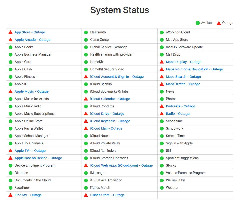Select the Health sharing with provider text
Image resolution: width=239 pixels, height=200 pixels.
(x=111, y=54)
